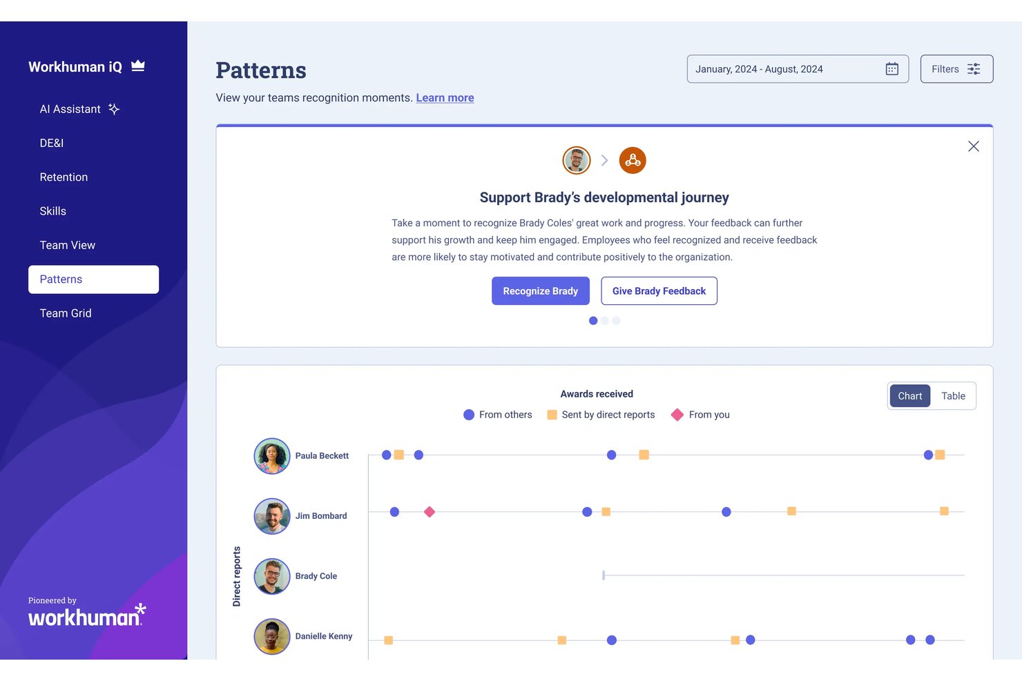The width and height of the screenshot is (1022, 681).
Task: Open the January–August 2024 date range picker
Action: pos(798,69)
